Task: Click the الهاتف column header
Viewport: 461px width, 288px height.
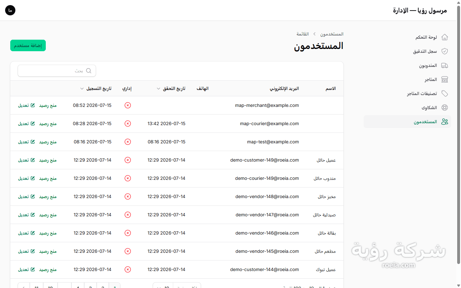Action: coord(202,89)
